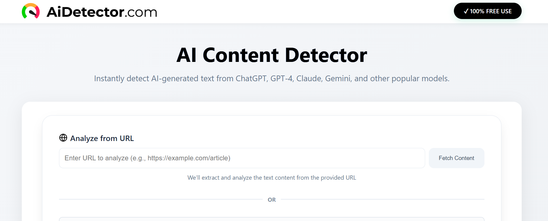
Task: Click the globe icon beside Analyze from URL
Action: 63,138
